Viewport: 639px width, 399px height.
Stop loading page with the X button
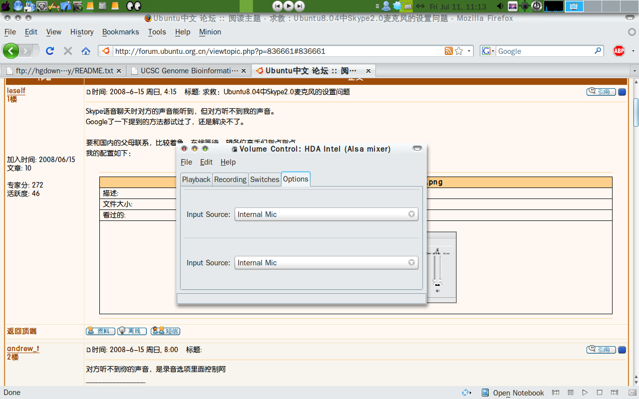click(68, 51)
